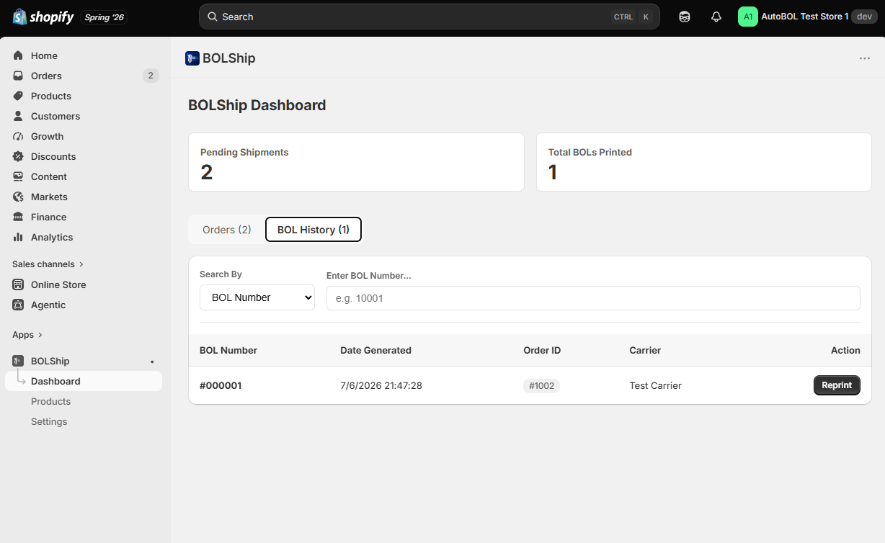The width and height of the screenshot is (885, 543).
Task: Click the pin dot beside BOLShip
Action: (x=151, y=362)
